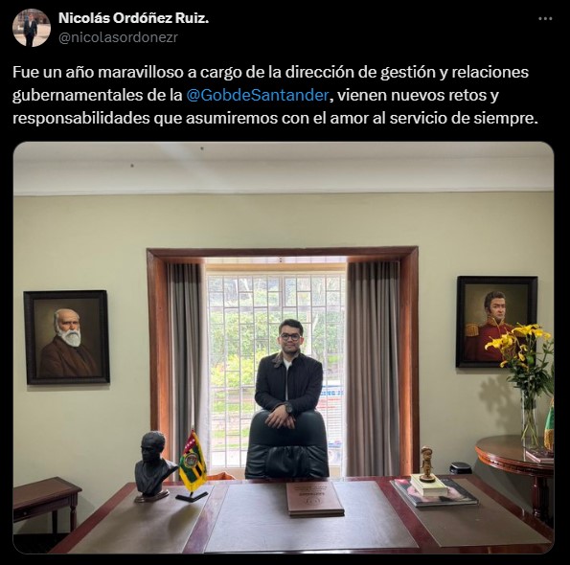570x565 pixels.
Task: Click the brown folder on desk center
Action: click(x=314, y=498)
